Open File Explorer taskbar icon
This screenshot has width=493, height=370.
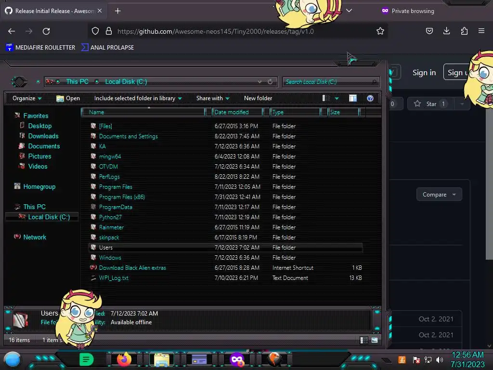162,359
